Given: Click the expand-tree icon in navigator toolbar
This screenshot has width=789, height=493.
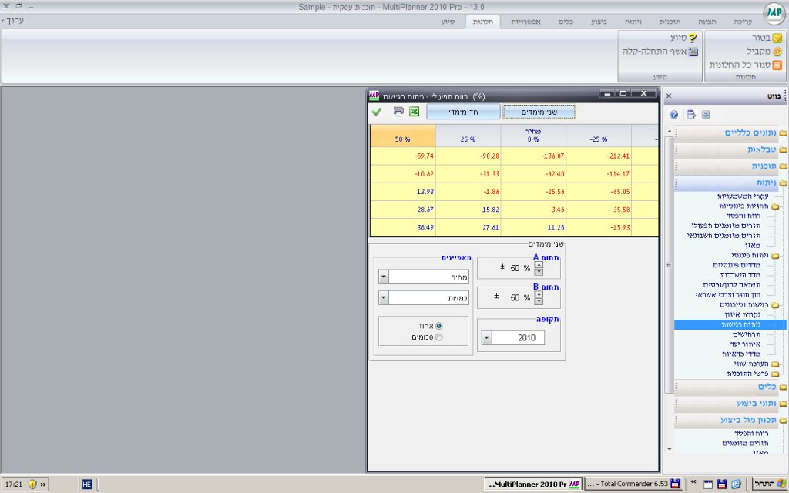Looking at the screenshot, I should pos(691,115).
